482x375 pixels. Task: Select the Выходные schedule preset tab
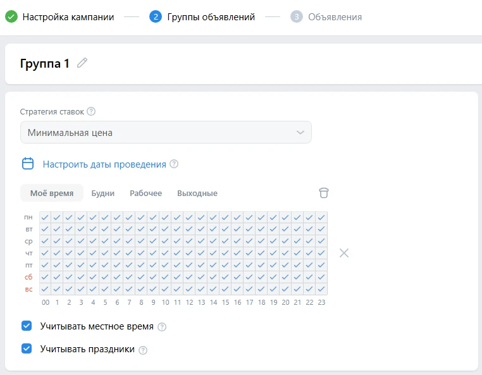point(197,194)
